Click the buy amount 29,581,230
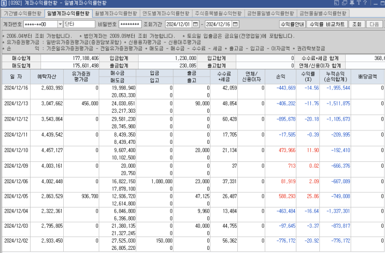The height and width of the screenshot is (253, 385). click(x=123, y=119)
